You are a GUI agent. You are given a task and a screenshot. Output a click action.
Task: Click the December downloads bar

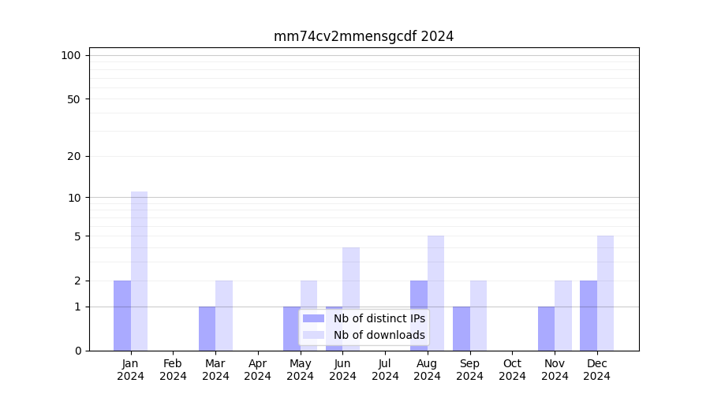coord(605,292)
